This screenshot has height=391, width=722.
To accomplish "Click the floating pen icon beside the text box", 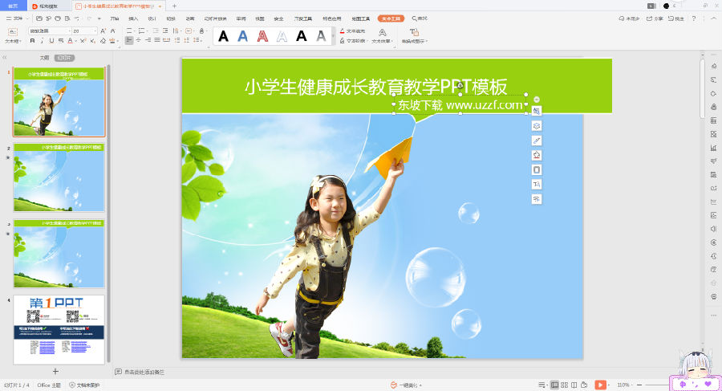I will click(537, 141).
